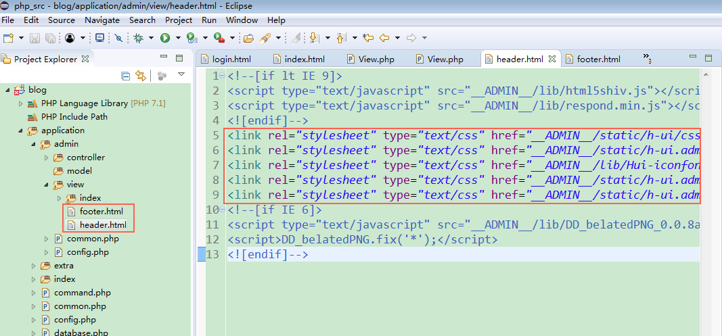Expand the extra folder
The image size is (722, 336).
[33, 266]
